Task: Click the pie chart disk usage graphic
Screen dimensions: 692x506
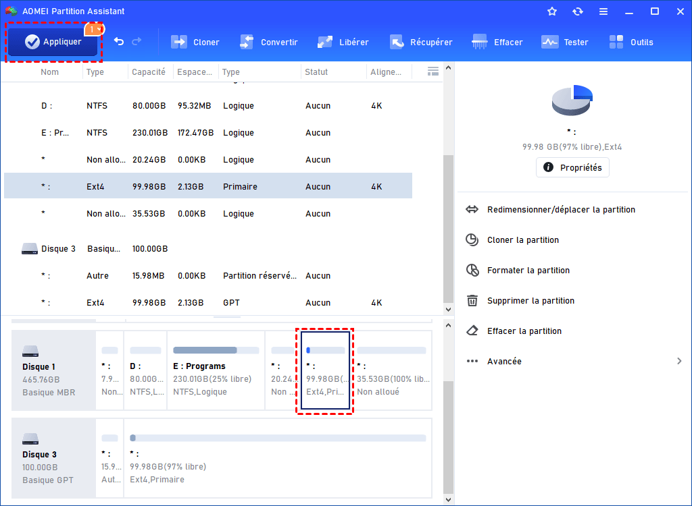Action: [x=572, y=100]
